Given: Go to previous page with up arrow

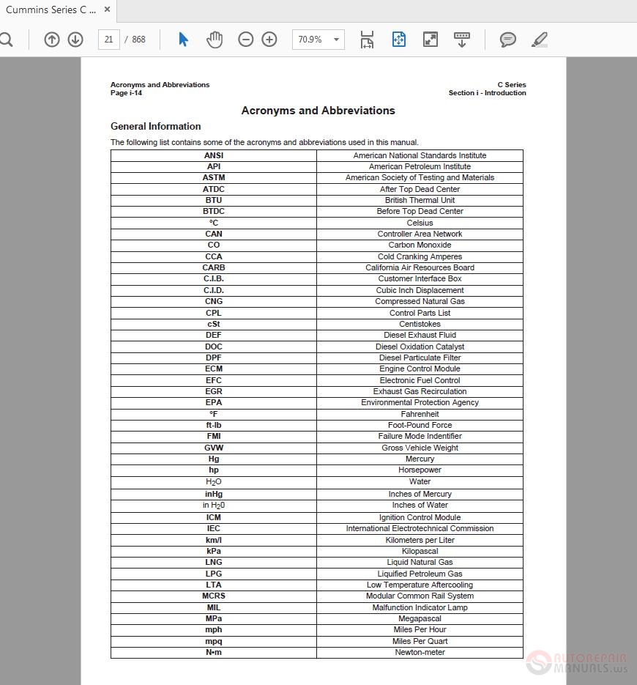Looking at the screenshot, I should click(x=52, y=40).
